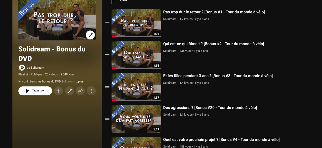Image resolution: width=322 pixels, height=148 pixels.
Task: Expand the description with the …plus link
Action: (x=80, y=82)
